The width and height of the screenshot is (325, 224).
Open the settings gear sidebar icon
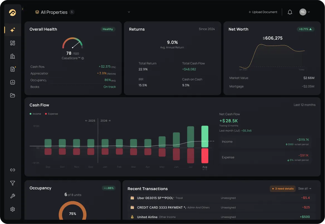coord(13,209)
